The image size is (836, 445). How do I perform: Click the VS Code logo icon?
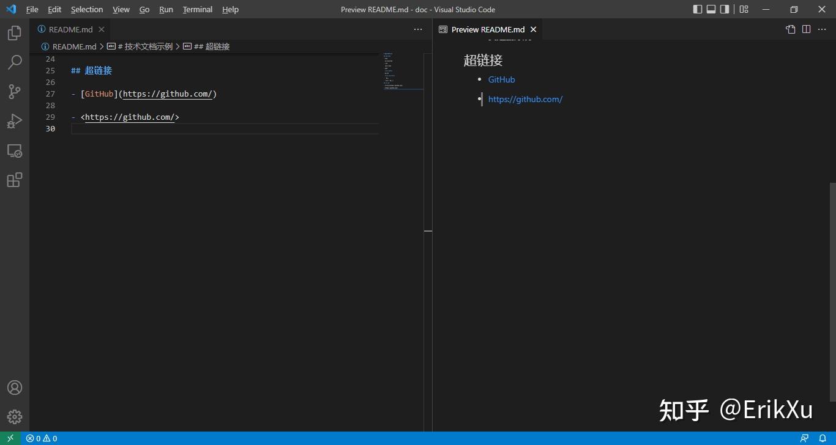click(11, 9)
